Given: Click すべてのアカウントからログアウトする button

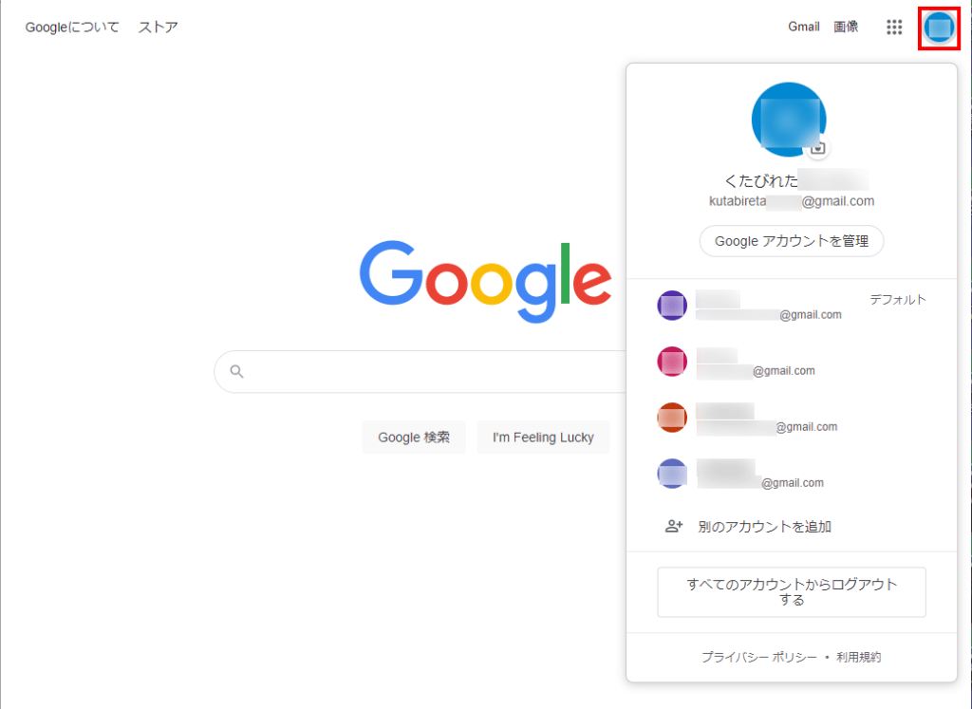Looking at the screenshot, I should (x=792, y=592).
